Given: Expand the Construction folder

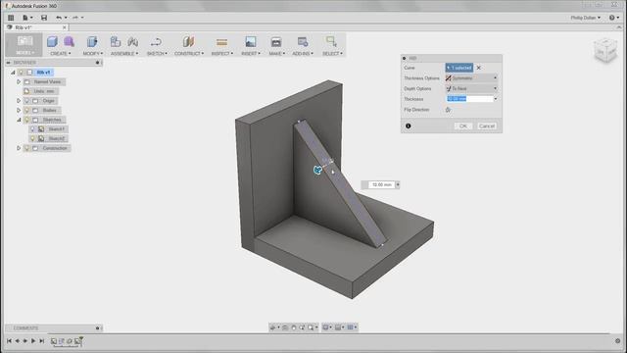Looking at the screenshot, I should [19, 148].
